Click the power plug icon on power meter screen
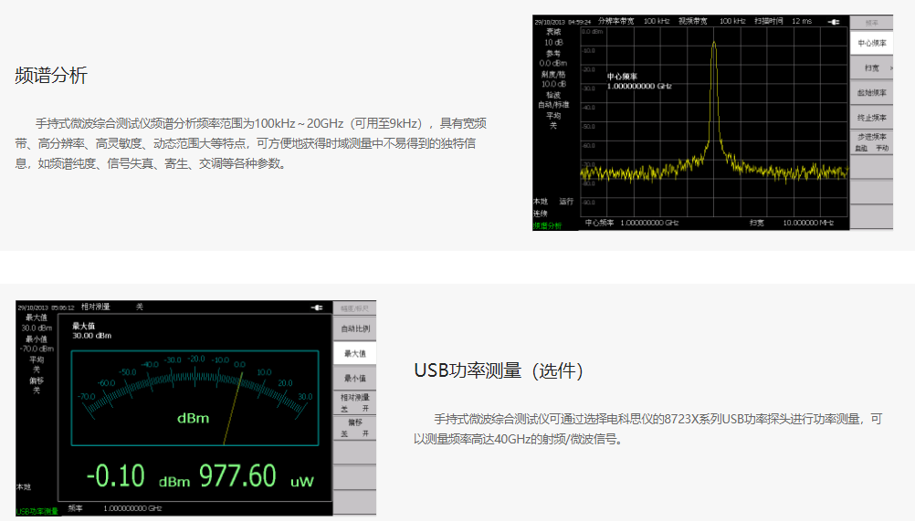Image resolution: width=915 pixels, height=521 pixels. [x=317, y=307]
